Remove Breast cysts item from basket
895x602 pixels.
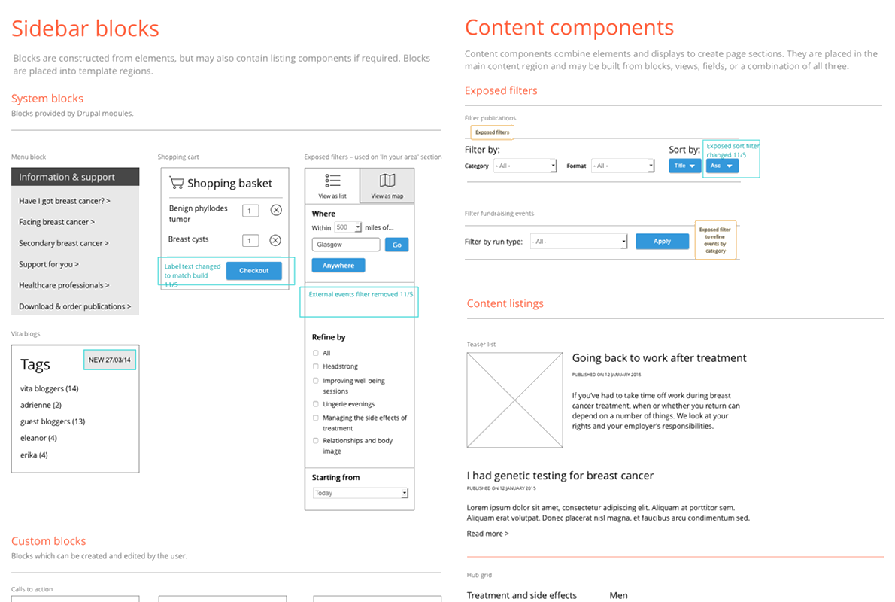click(275, 240)
